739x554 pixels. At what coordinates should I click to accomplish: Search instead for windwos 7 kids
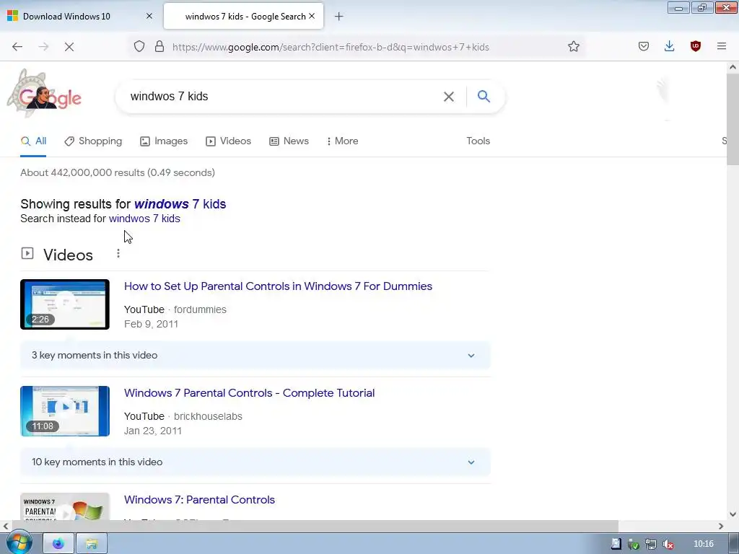click(x=144, y=219)
